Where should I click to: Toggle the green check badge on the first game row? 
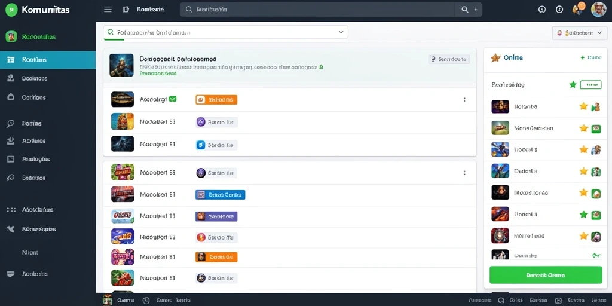coord(173,99)
